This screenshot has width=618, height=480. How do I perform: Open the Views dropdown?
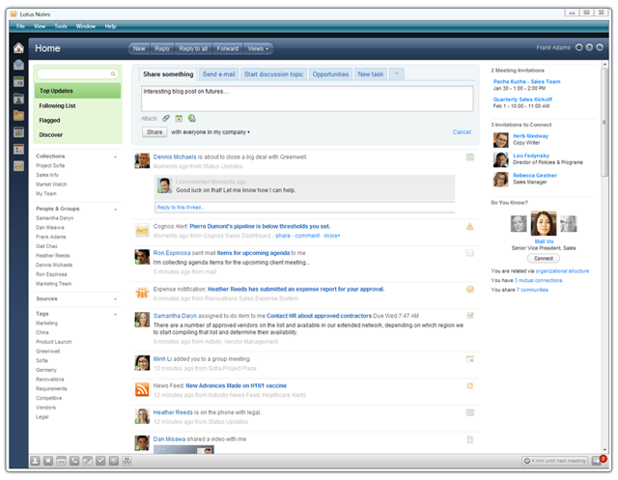(x=259, y=47)
